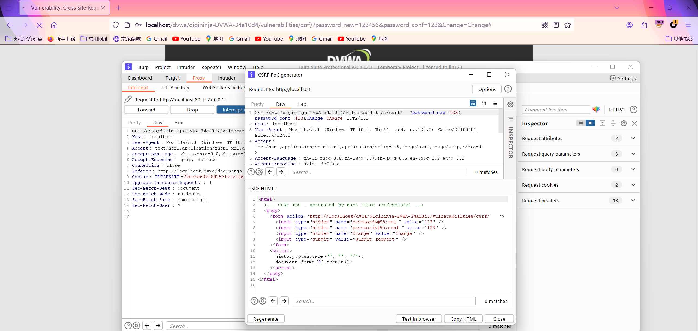This screenshot has height=331, width=698.
Task: Expand Request body parameters section
Action: click(633, 169)
